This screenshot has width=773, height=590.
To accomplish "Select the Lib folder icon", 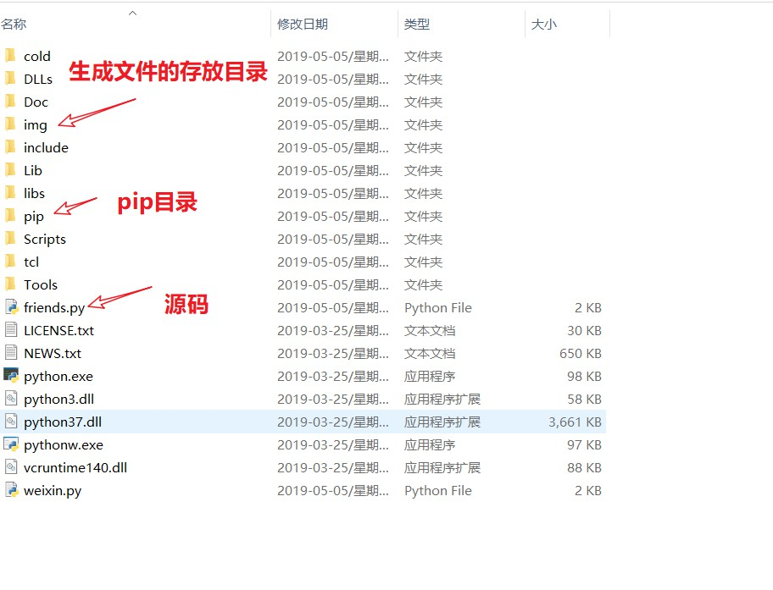I will [10, 169].
